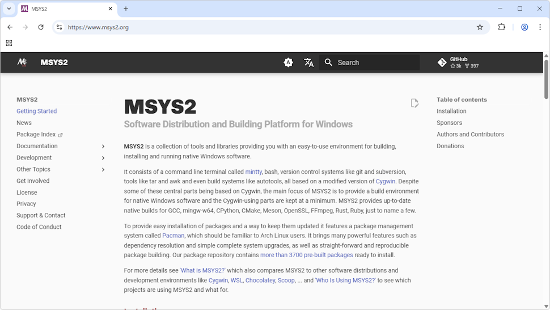Open a new tab with plus button
550x310 pixels.
126,9
